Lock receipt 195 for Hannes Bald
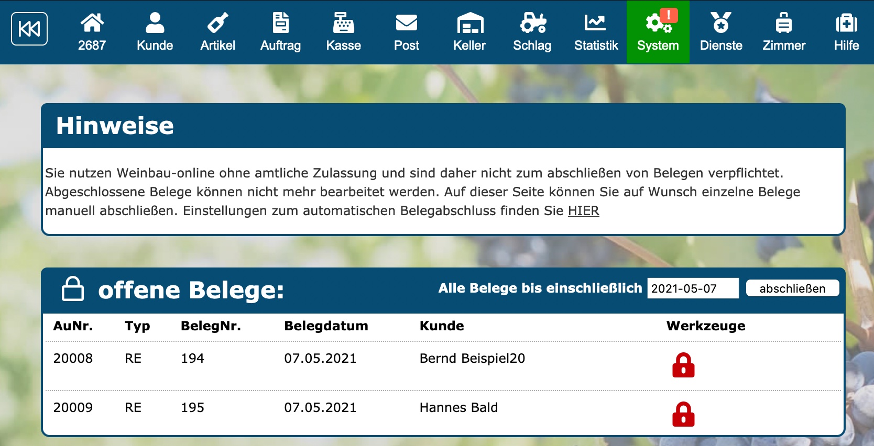This screenshot has height=446, width=874. click(x=683, y=415)
